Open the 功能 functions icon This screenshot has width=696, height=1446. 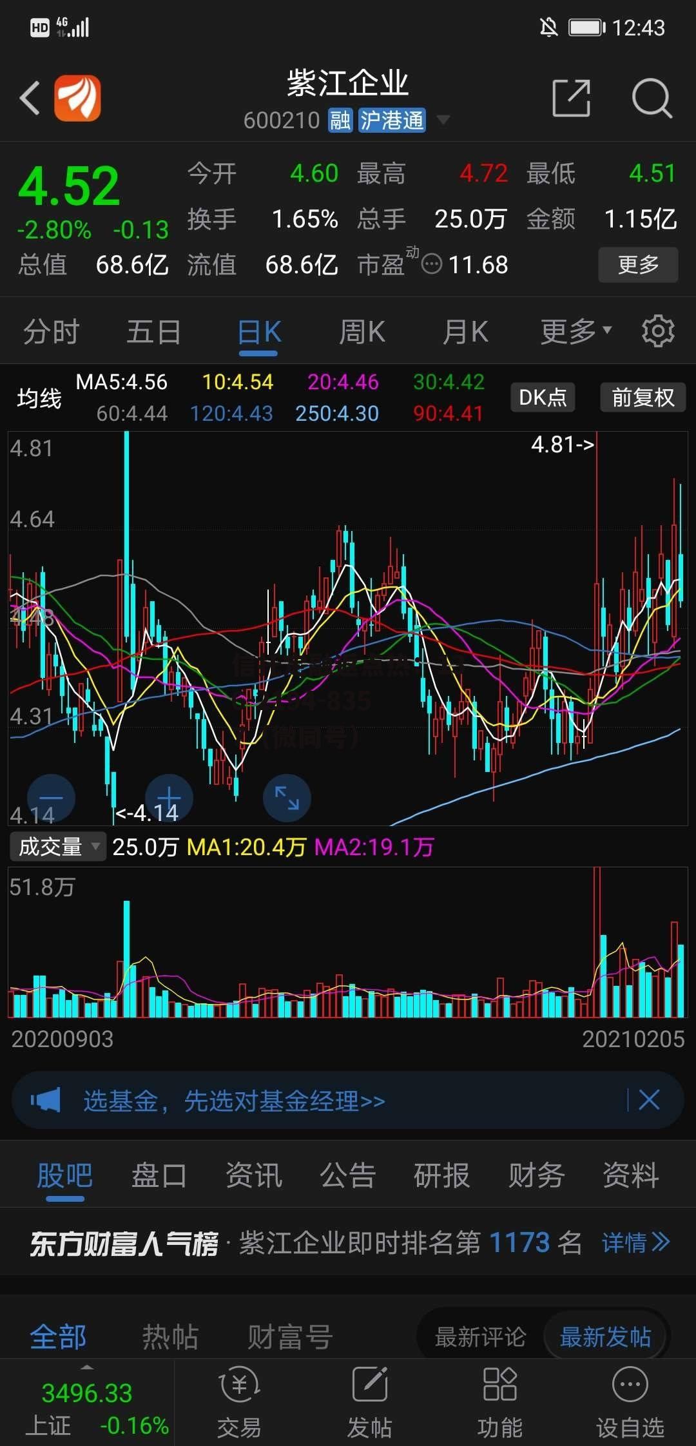(x=500, y=1403)
